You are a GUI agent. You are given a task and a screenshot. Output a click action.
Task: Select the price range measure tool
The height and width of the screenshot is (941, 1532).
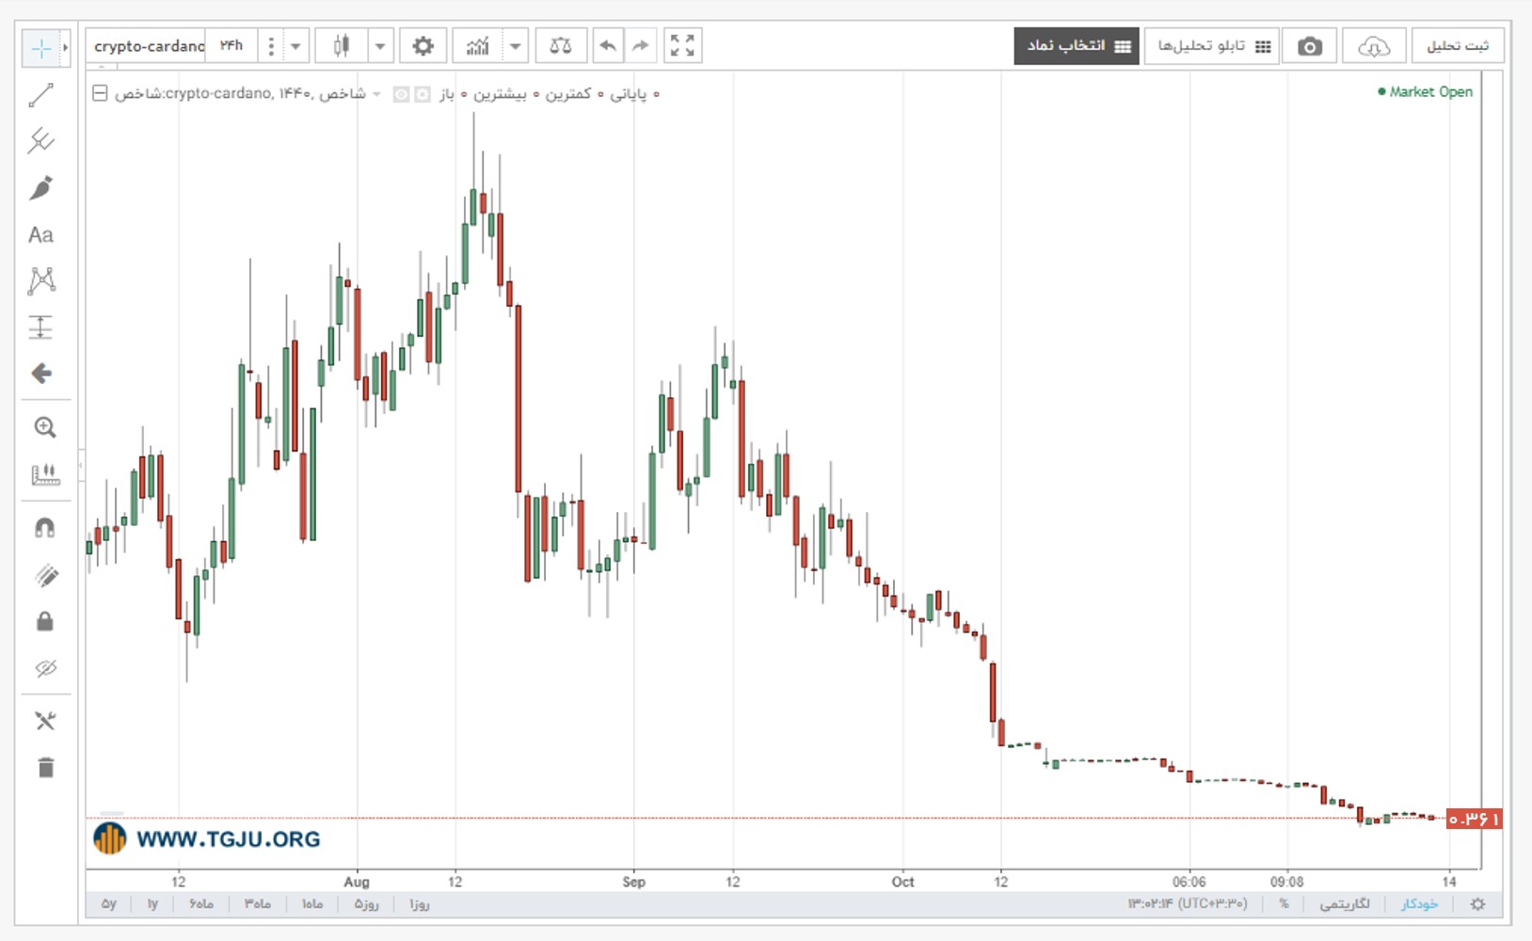click(41, 327)
